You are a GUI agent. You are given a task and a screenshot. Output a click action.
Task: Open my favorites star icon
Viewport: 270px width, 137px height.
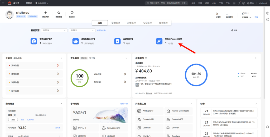pos(59,13)
